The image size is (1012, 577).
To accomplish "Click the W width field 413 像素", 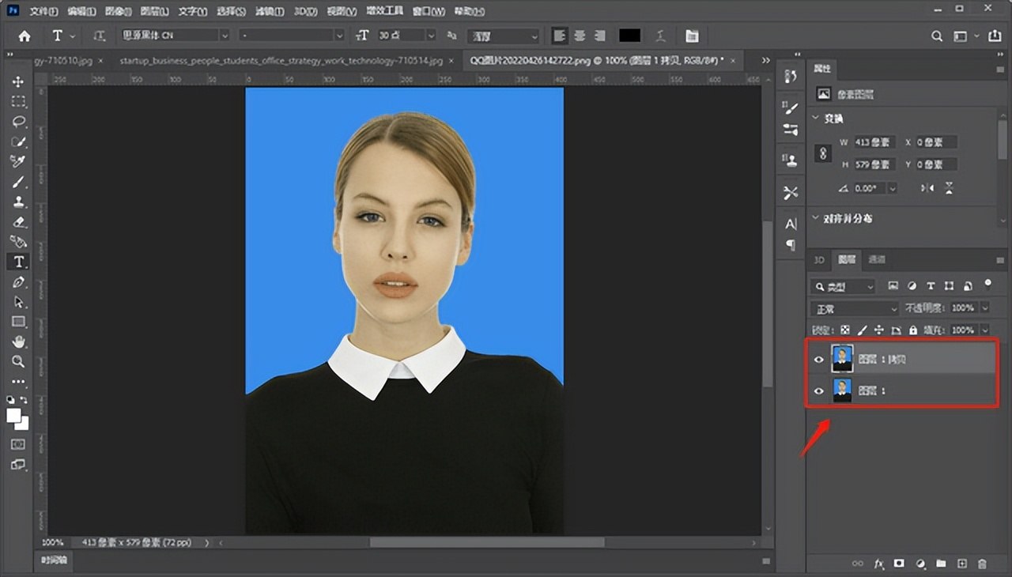I will 874,142.
